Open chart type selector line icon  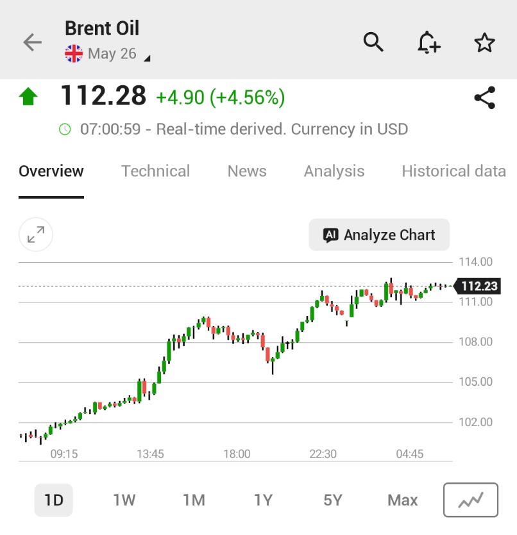coord(471,500)
